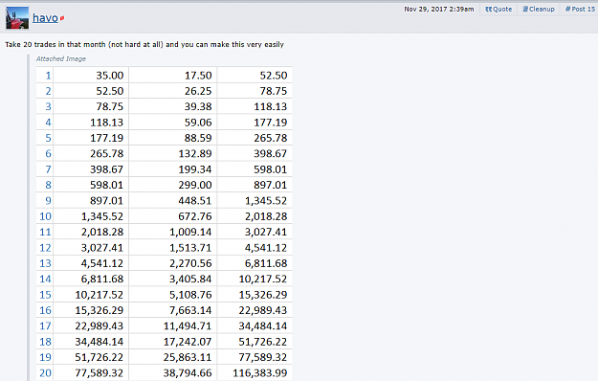Click row 15 starting value 10,217.52
The height and width of the screenshot is (381, 598).
(x=91, y=295)
